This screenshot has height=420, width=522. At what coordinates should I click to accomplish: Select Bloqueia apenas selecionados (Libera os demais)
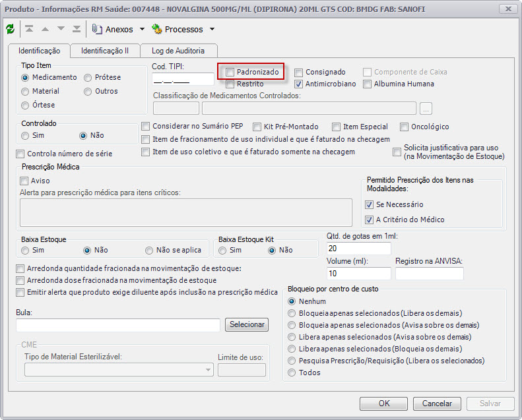pos(292,313)
